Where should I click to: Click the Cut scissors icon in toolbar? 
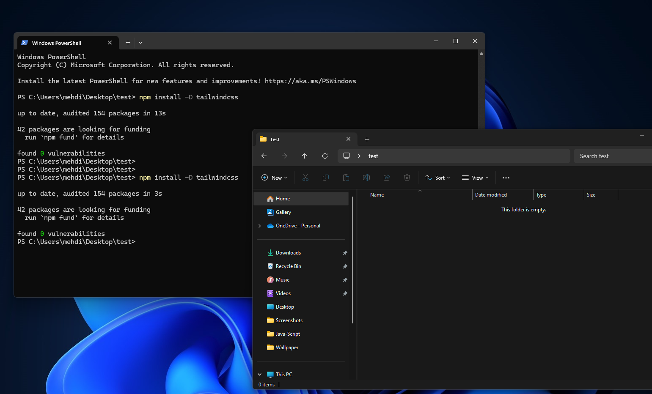pyautogui.click(x=305, y=178)
